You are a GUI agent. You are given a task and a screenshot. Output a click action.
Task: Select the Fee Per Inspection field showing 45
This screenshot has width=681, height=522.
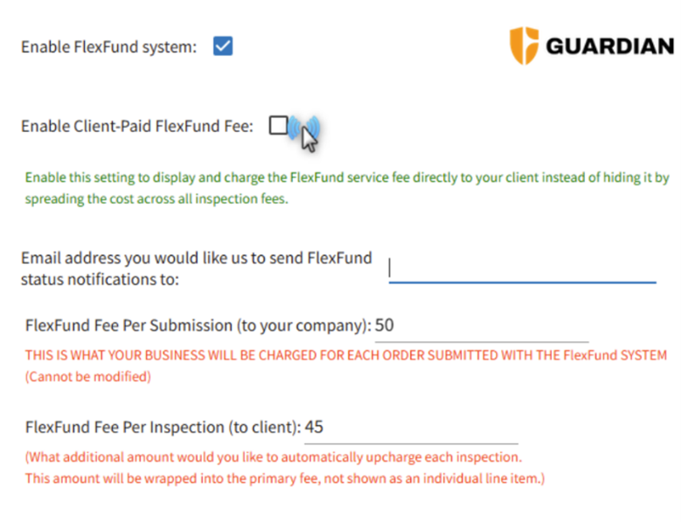pyautogui.click(x=411, y=430)
